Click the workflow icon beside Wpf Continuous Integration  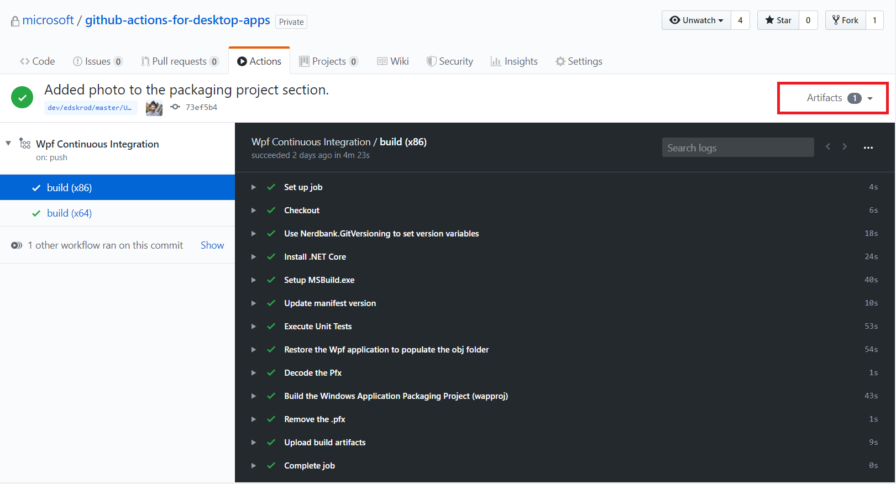click(x=25, y=144)
